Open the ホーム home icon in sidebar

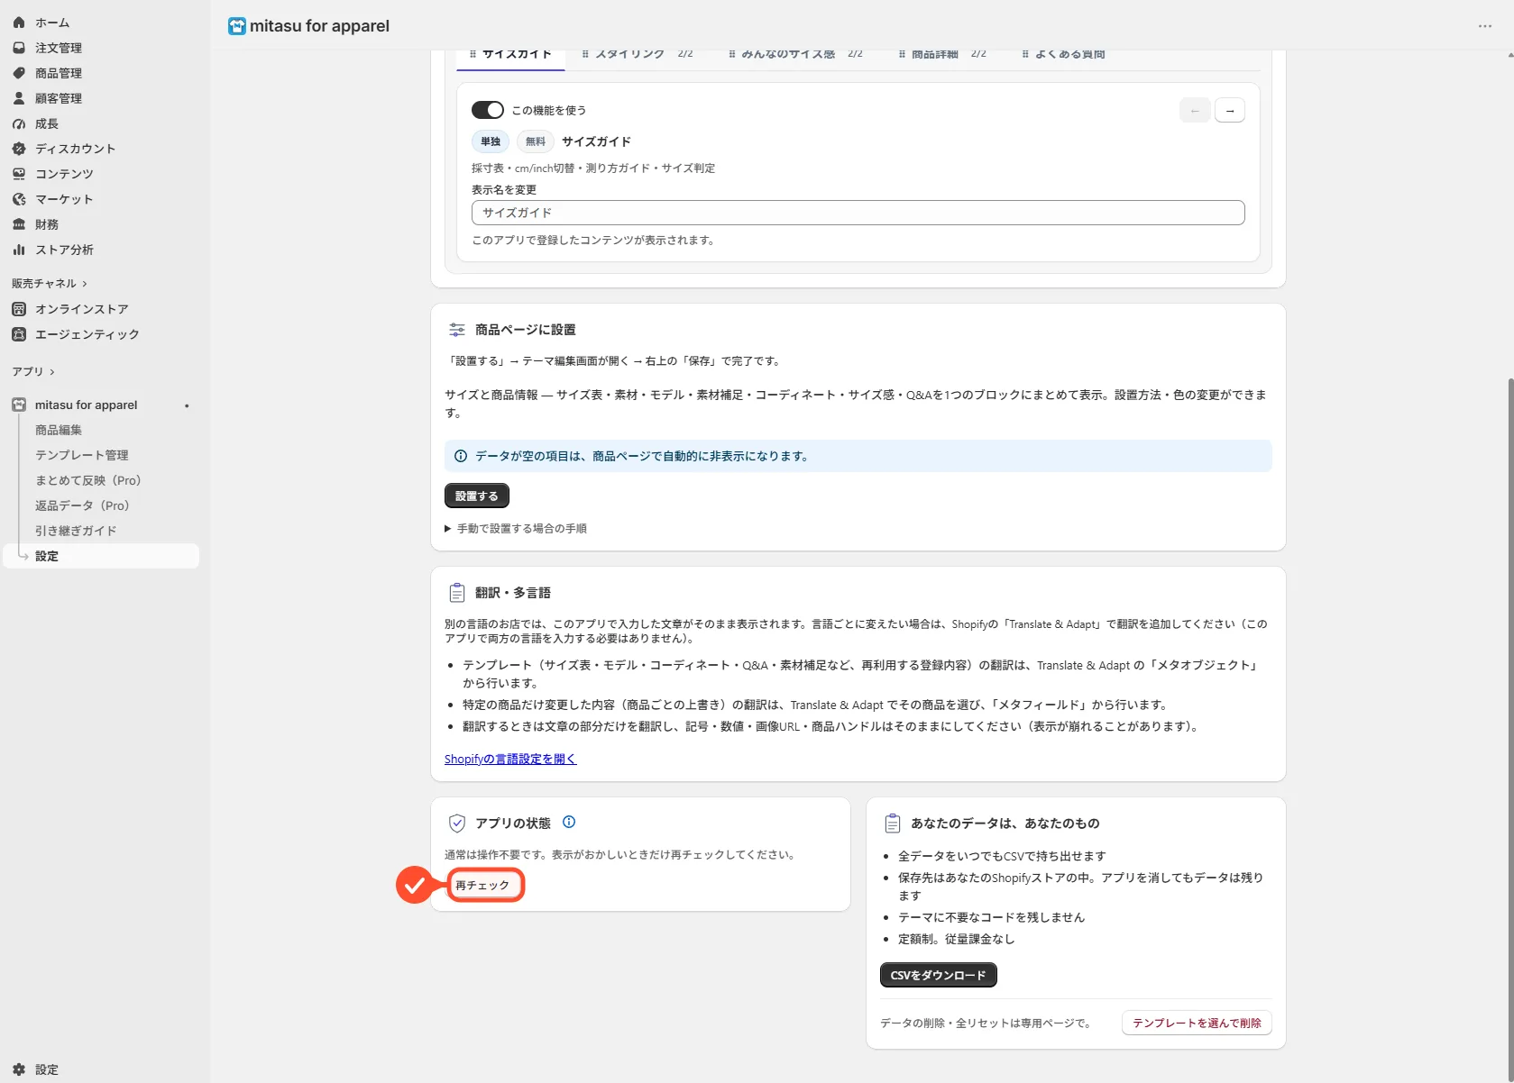point(19,23)
